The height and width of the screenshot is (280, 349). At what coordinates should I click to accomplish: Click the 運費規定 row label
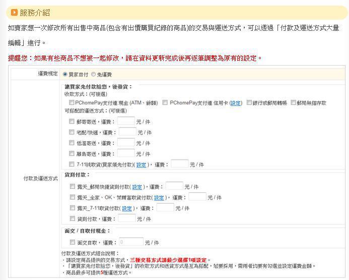48,74
